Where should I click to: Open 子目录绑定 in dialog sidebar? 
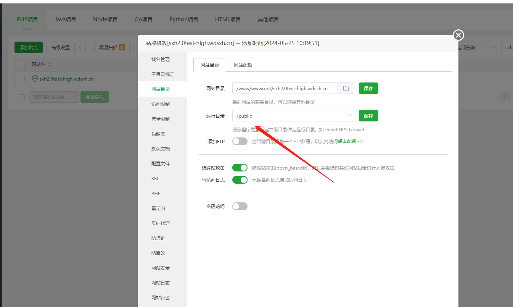163,74
